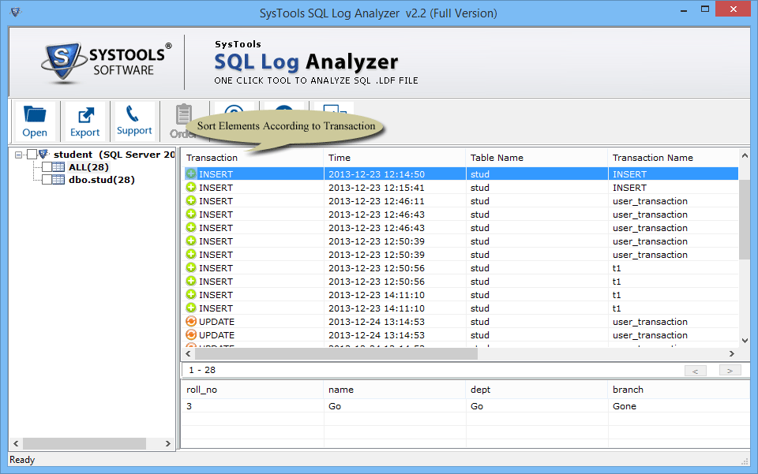Screen dimensions: 758x474
Task: Go to the previous page with the < button
Action: click(x=695, y=371)
